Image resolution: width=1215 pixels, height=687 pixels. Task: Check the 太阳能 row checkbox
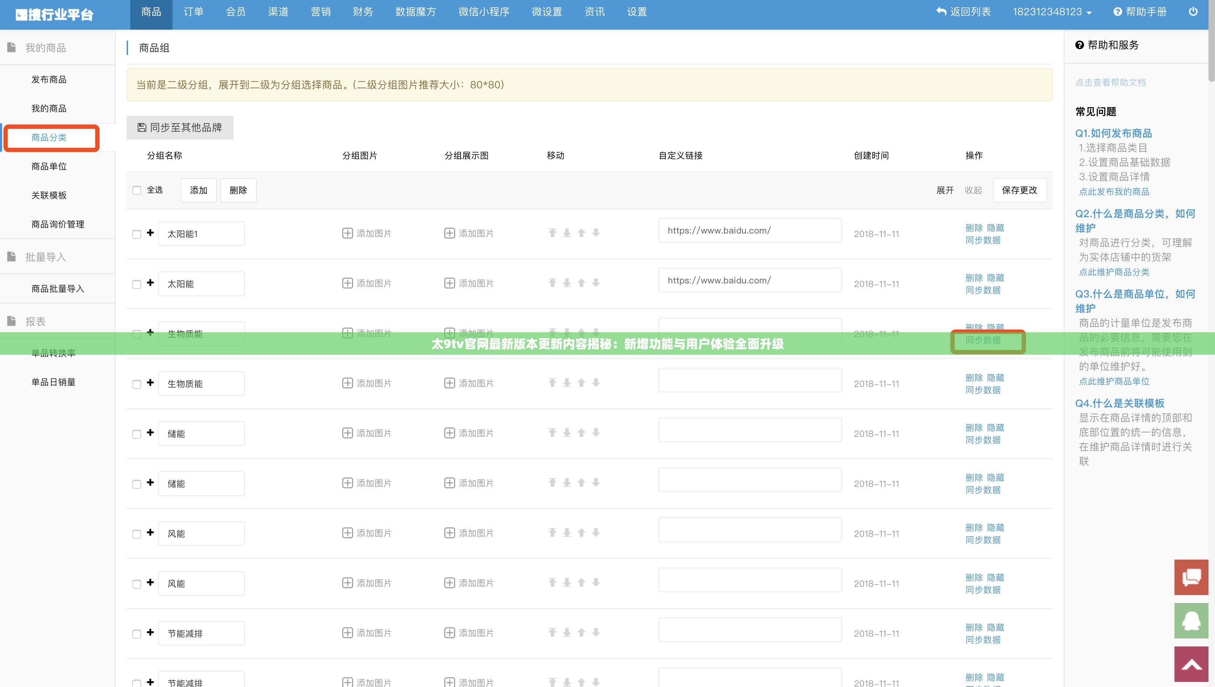[137, 285]
